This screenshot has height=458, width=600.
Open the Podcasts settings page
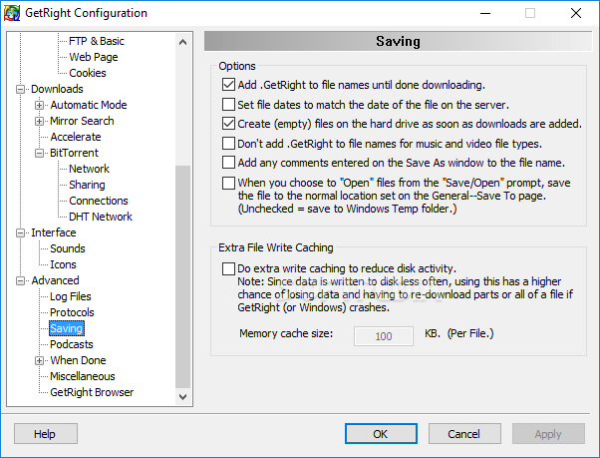[71, 344]
